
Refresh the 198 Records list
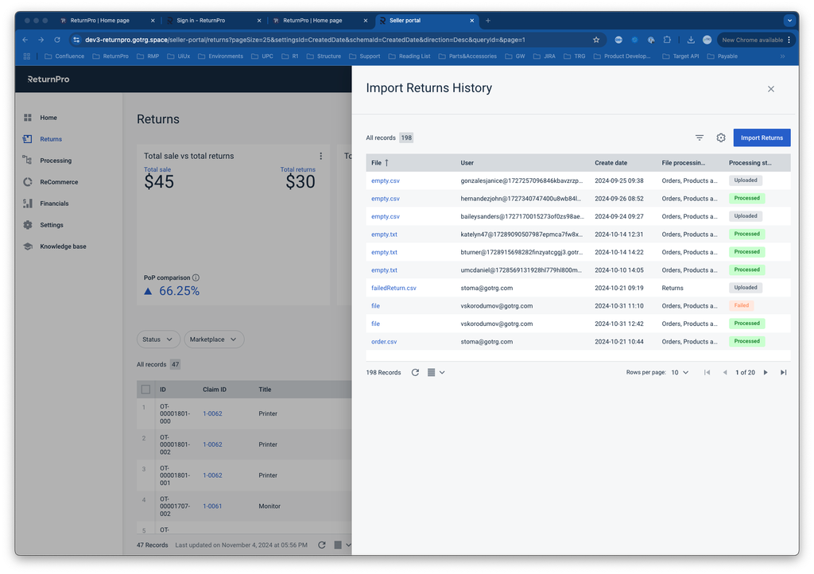pyautogui.click(x=415, y=372)
